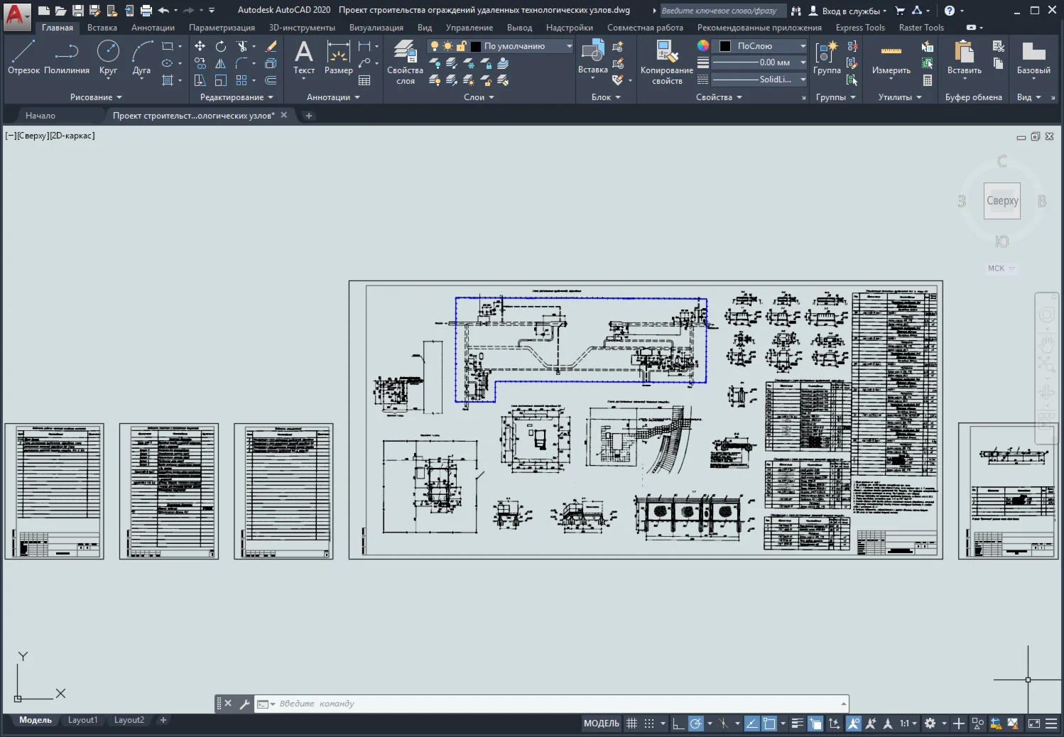Click the Copy objects tool icon
Screen dimensions: 1064x737
[200, 63]
